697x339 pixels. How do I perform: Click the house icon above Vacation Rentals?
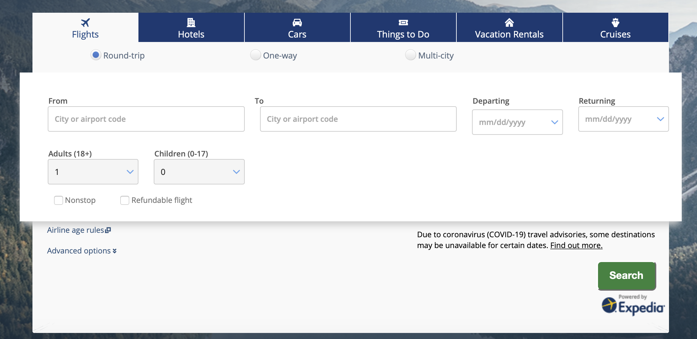click(x=509, y=23)
